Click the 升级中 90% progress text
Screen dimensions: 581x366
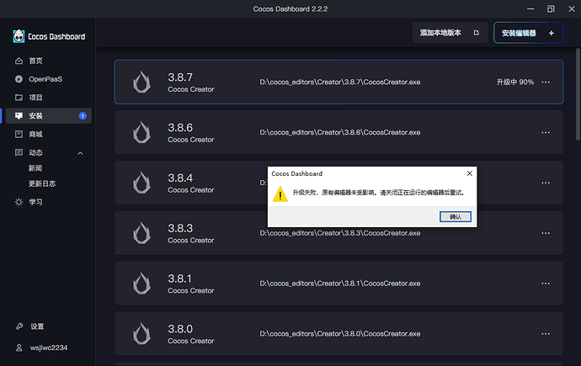point(515,82)
